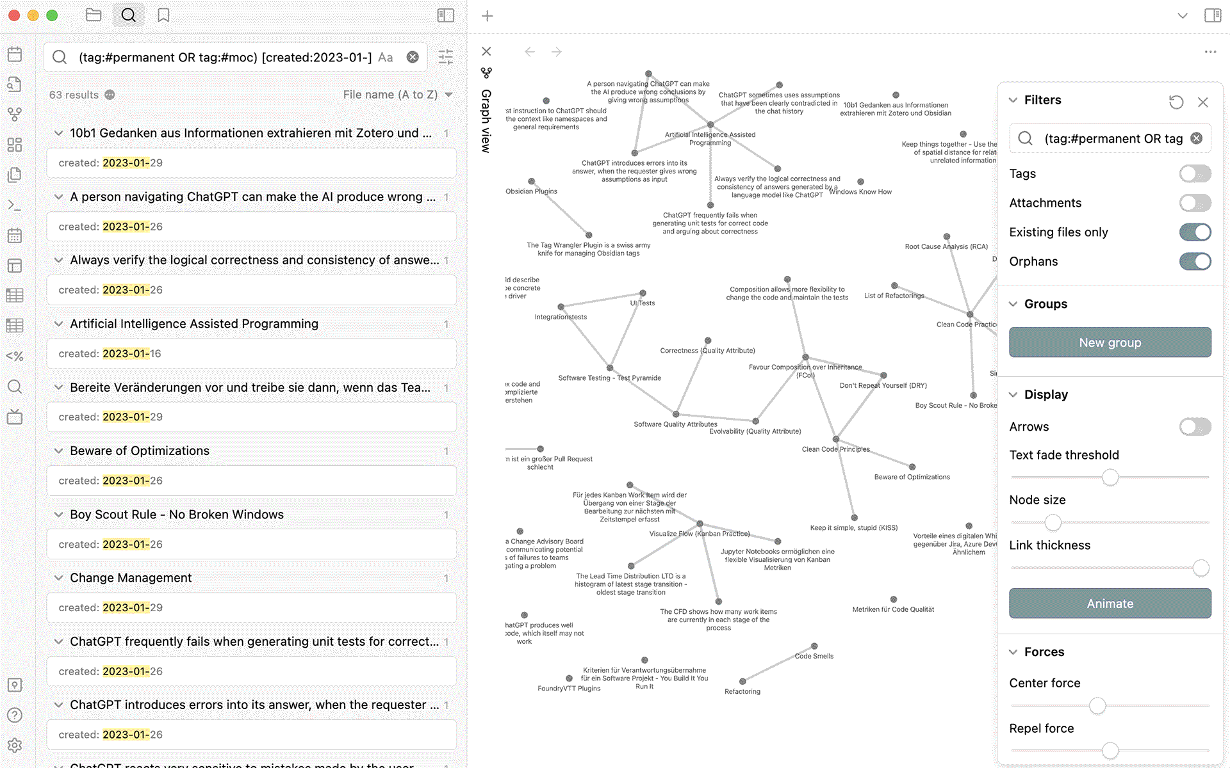The width and height of the screenshot is (1230, 768).
Task: Clear the tag filter search input
Action: click(1195, 138)
